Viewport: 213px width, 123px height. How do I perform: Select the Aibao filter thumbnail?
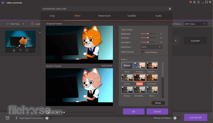[140, 78]
